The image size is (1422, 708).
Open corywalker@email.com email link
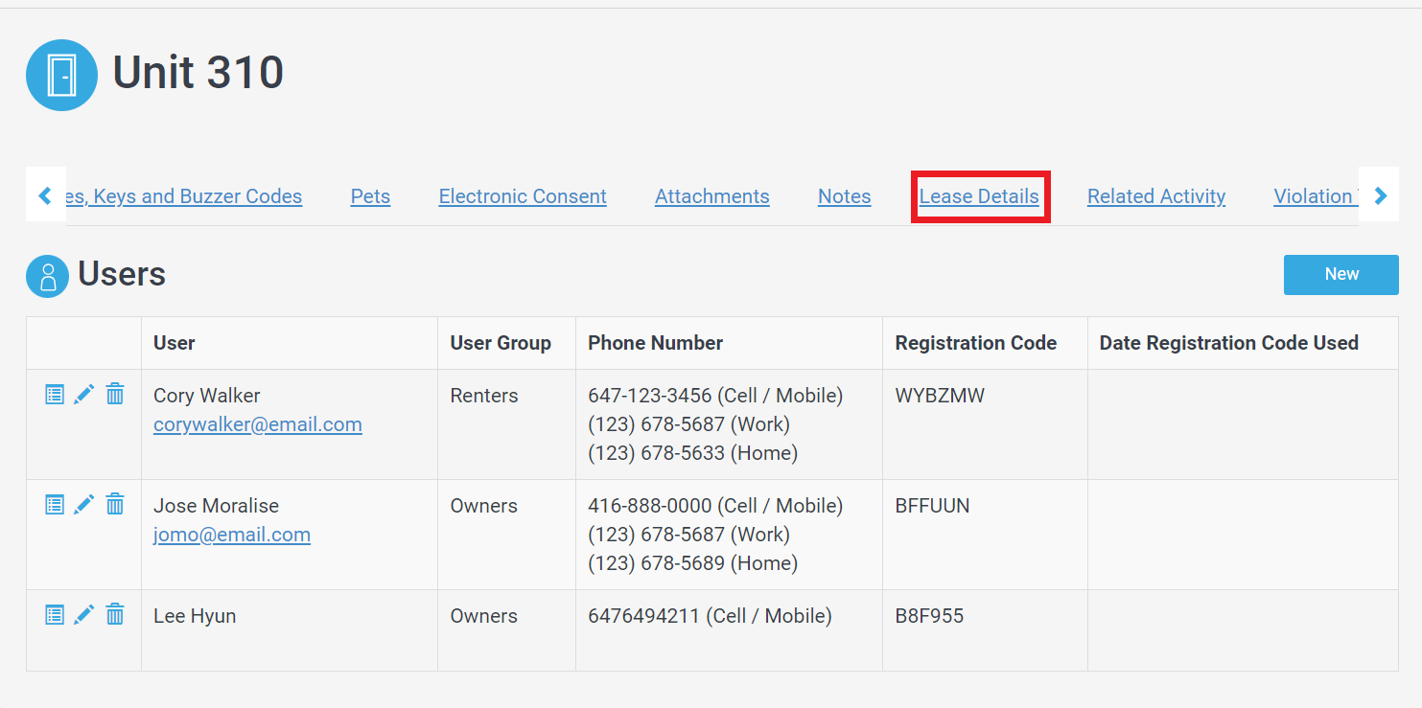258,424
